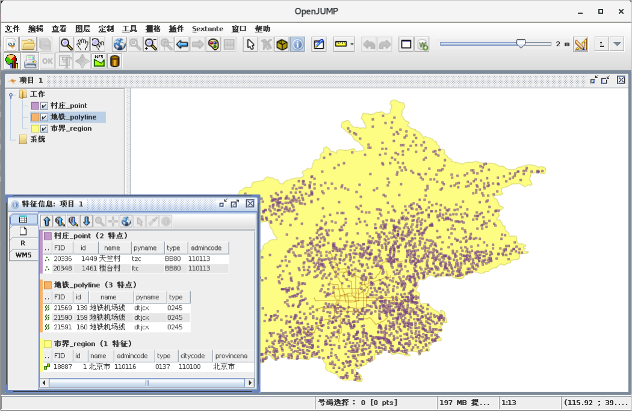Screen dimensions: 632x411
Task: Zoom to full extent with globe icon
Action: (x=119, y=44)
